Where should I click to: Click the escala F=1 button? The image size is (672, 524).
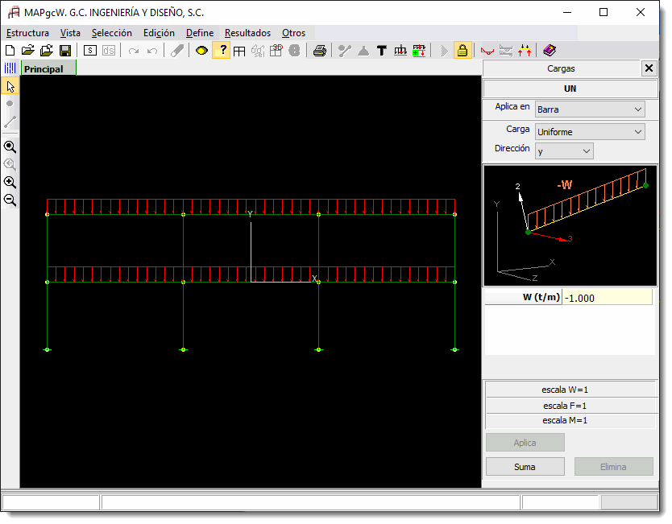point(570,406)
